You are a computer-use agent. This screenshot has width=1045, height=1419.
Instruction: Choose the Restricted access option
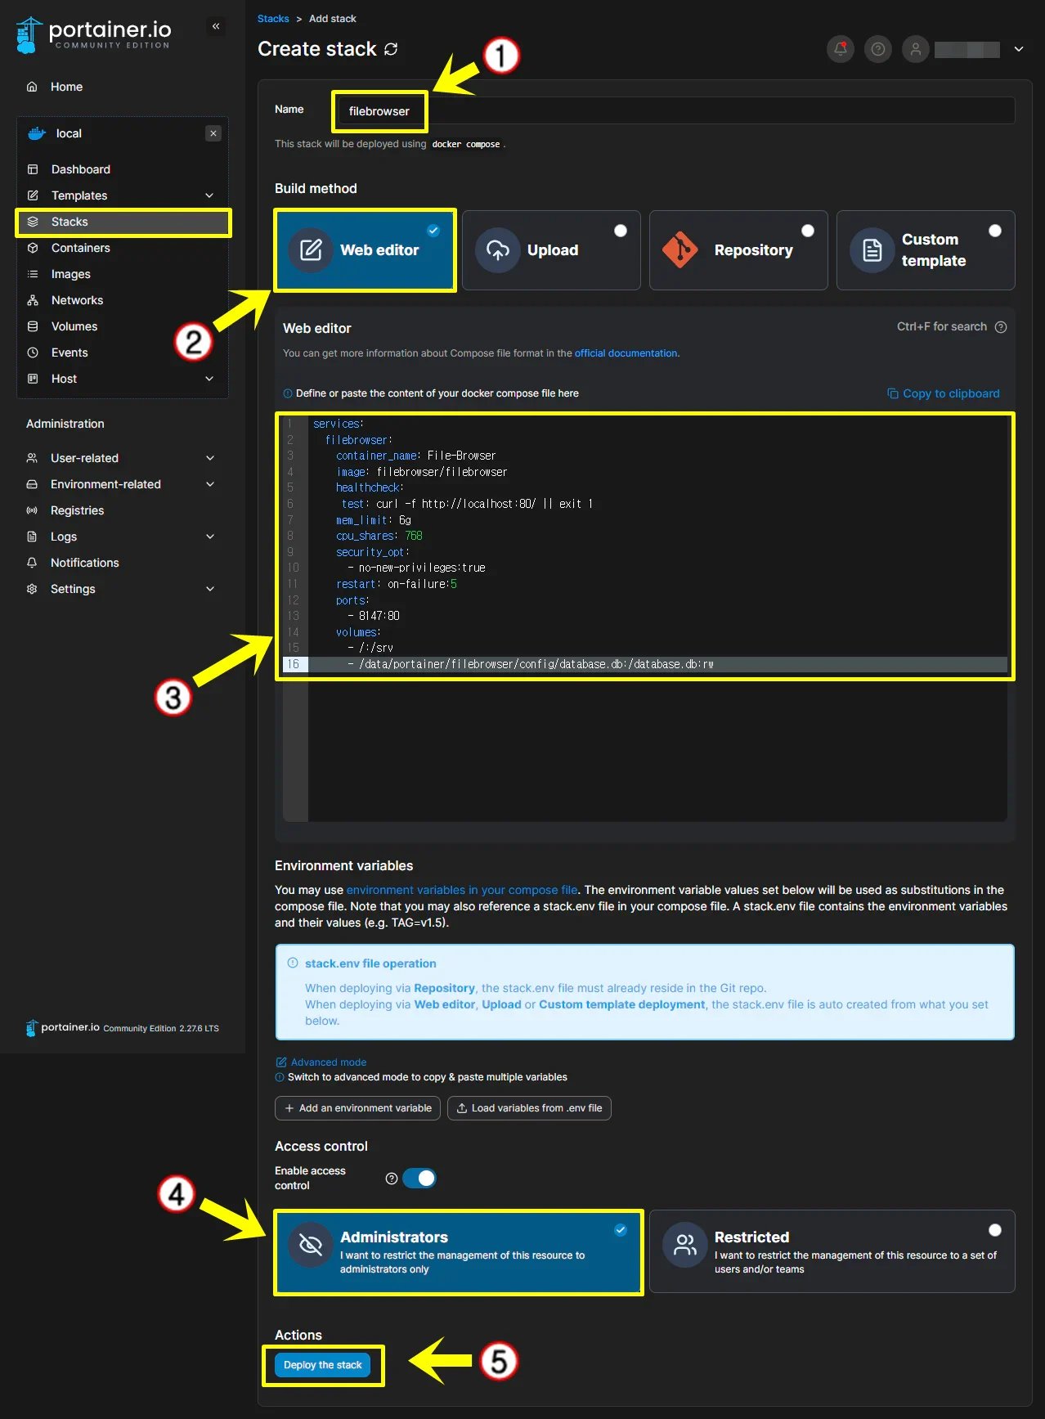(x=832, y=1252)
